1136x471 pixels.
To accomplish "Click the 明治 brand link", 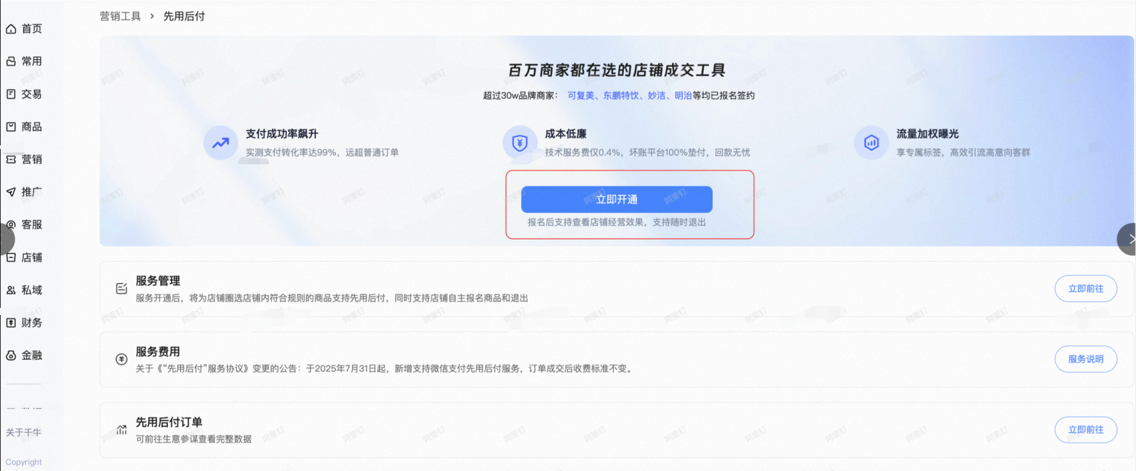I will coord(683,96).
